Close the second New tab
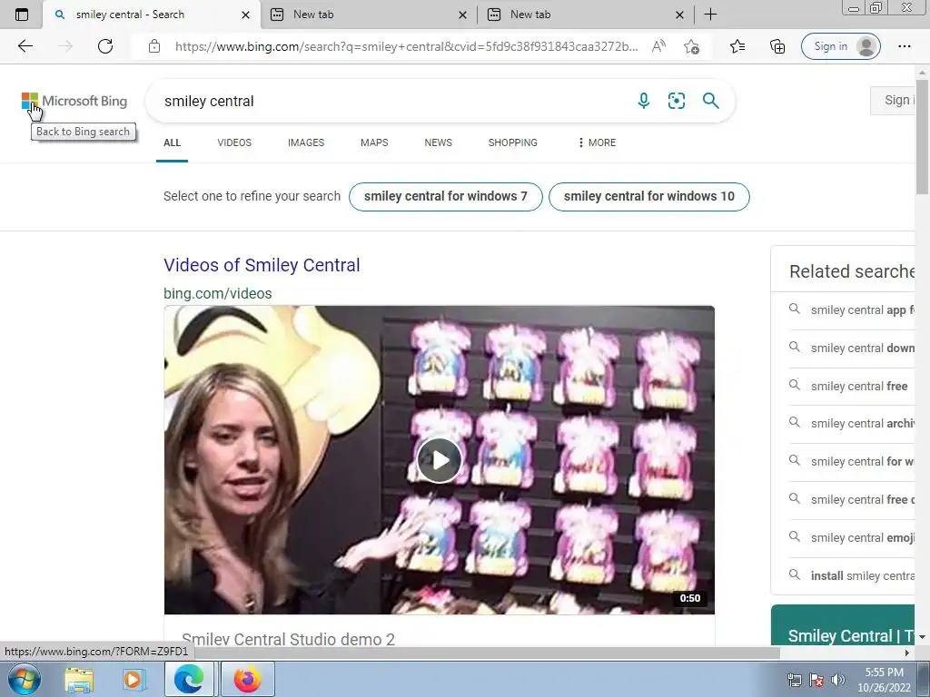The width and height of the screenshot is (930, 697). pos(462,15)
